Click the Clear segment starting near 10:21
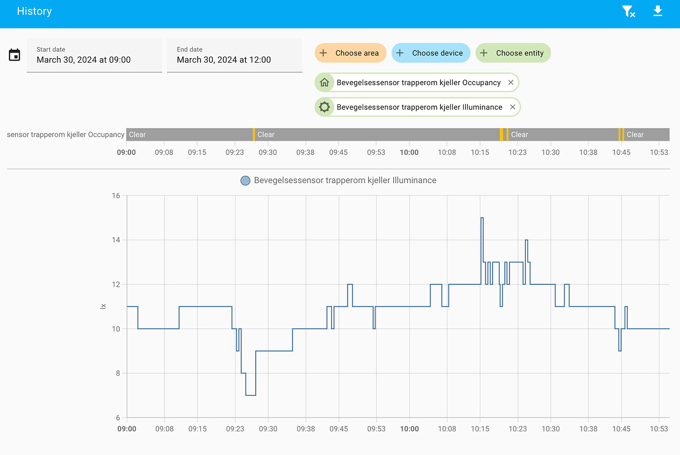680x455 pixels. 563,134
